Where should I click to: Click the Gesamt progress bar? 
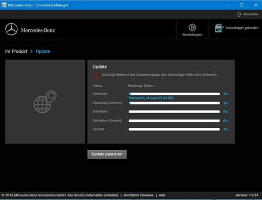click(174, 129)
